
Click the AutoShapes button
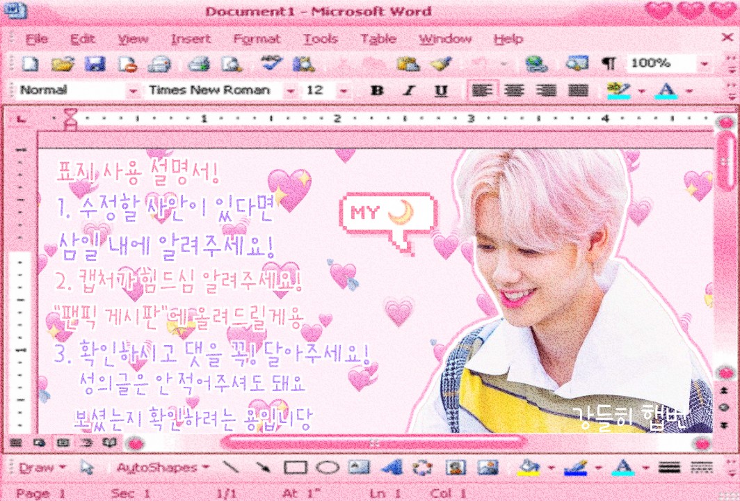pos(163,468)
